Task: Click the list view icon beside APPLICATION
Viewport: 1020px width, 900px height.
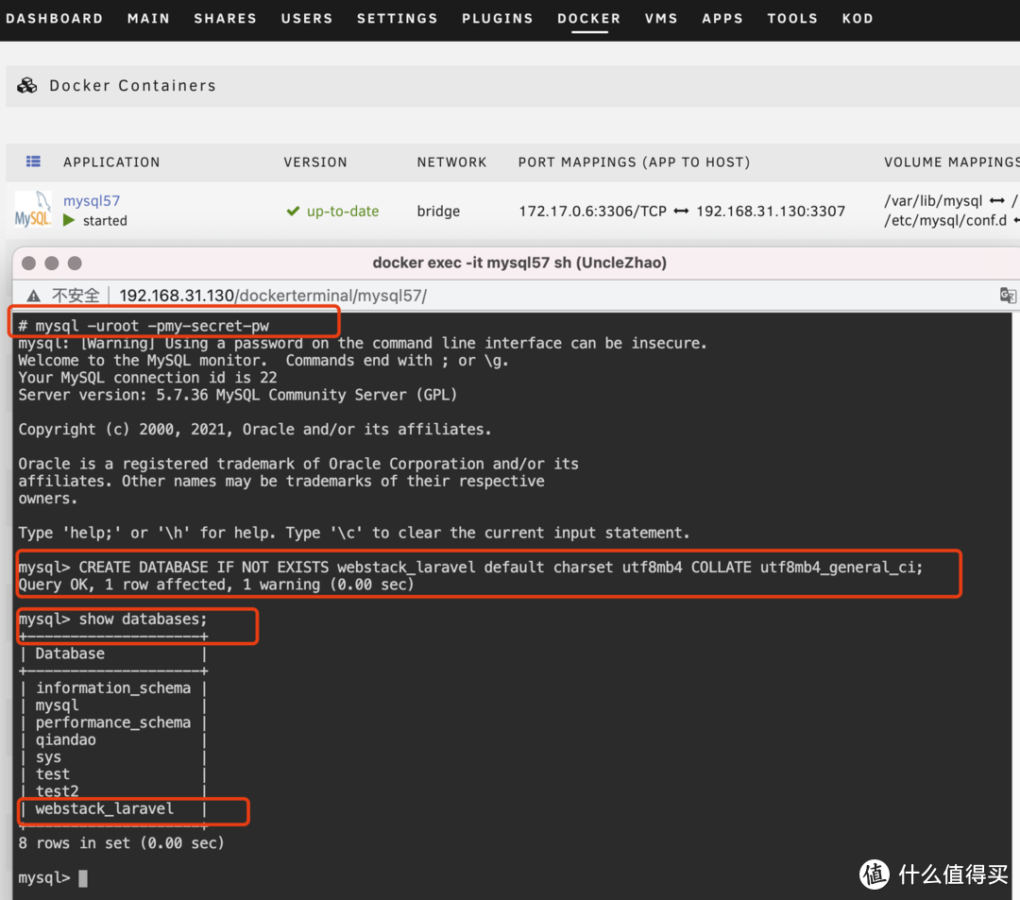Action: pos(33,161)
